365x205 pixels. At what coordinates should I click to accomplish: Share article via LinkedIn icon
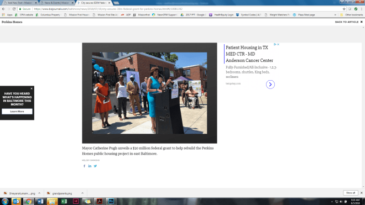click(90, 166)
